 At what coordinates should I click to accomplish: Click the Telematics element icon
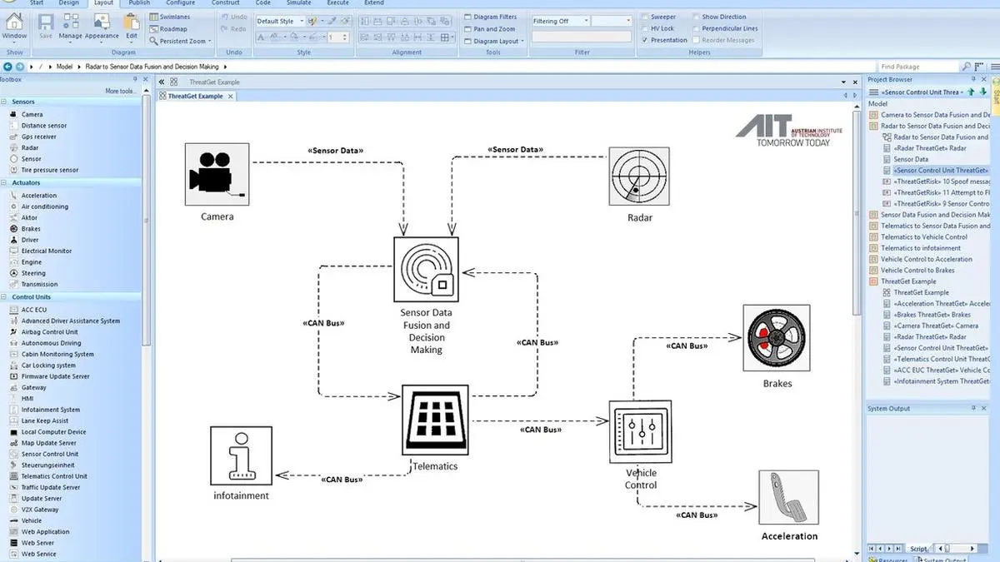pyautogui.click(x=435, y=418)
